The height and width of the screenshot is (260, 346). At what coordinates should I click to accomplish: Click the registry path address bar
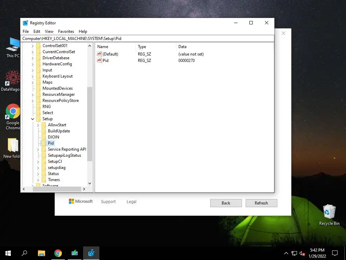pyautogui.click(x=147, y=39)
